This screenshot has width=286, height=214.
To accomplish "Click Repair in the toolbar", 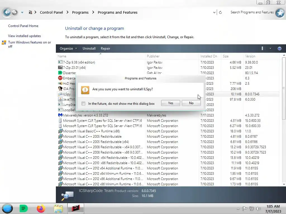I will [105, 48].
